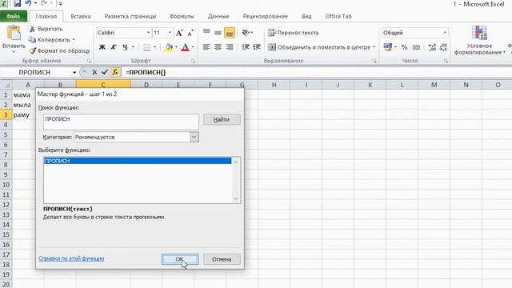Screen dimensions: 512x288
Task: Click OK button in dialog
Action: 180,259
